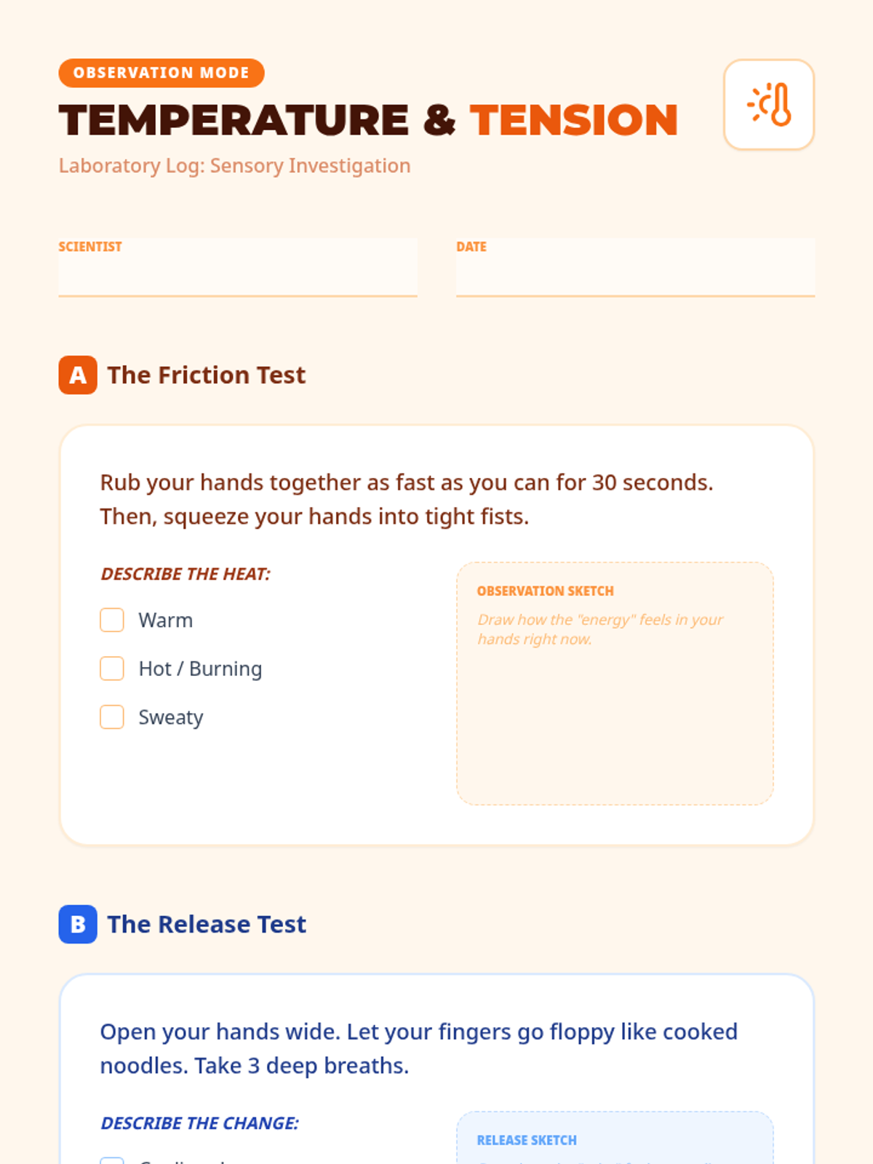Click the Warm option label
Screen dimensions: 873x1164
(166, 621)
